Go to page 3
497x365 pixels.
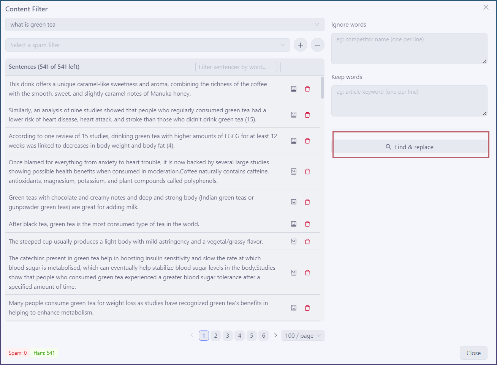pos(228,336)
